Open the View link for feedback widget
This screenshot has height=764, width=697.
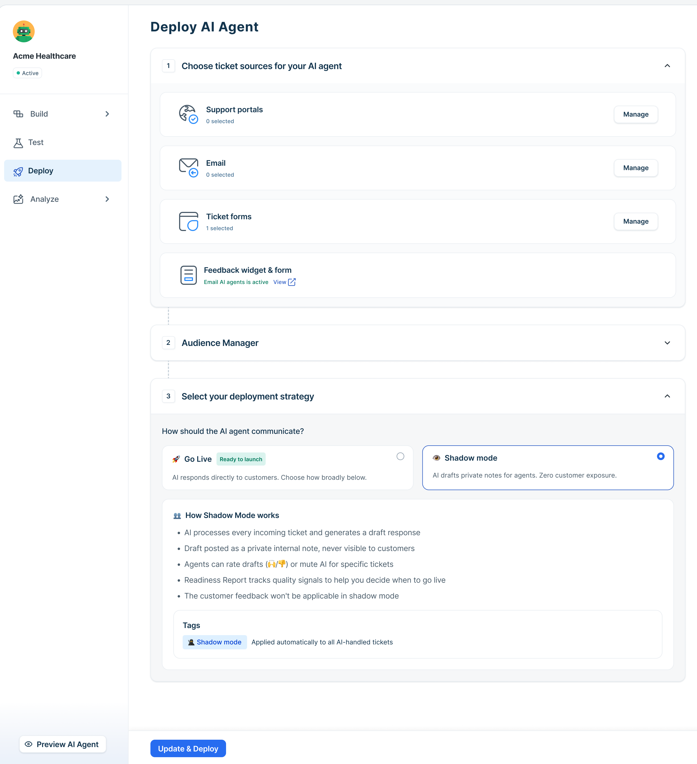280,282
